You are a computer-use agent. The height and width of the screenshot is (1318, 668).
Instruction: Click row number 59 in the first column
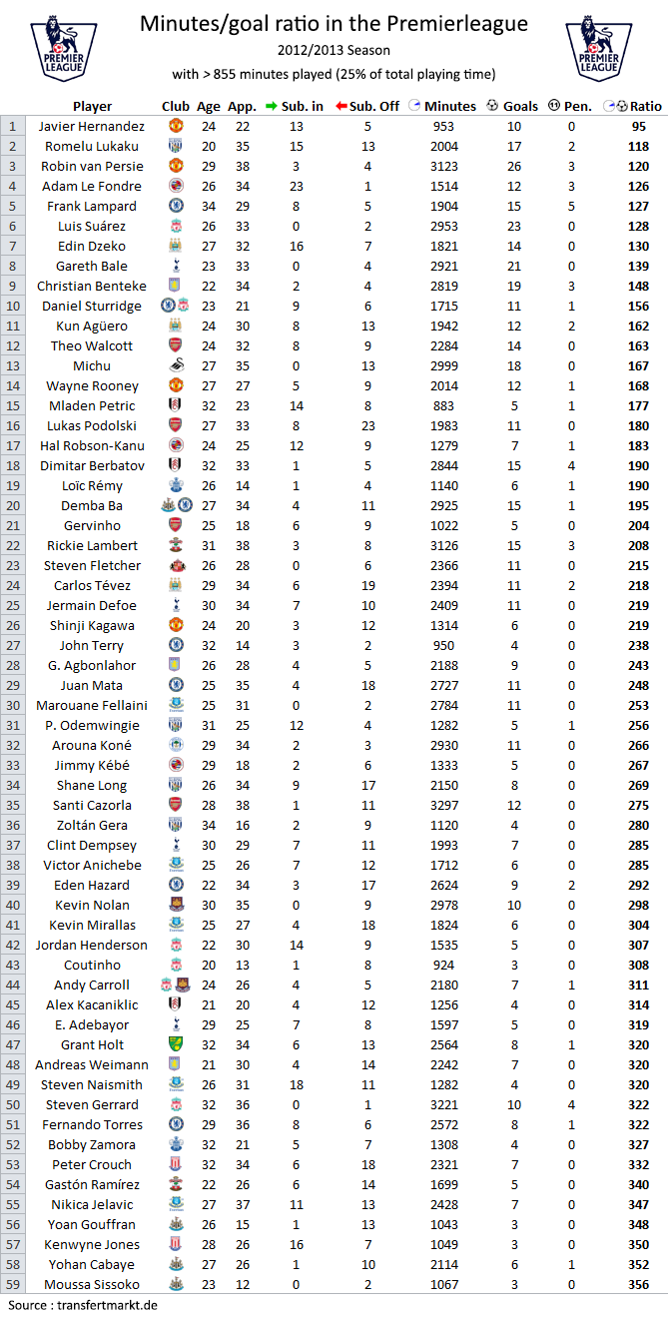(x=12, y=1284)
